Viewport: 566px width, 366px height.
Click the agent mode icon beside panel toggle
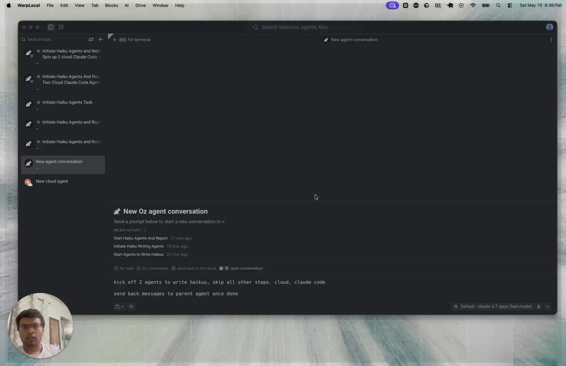point(61,27)
